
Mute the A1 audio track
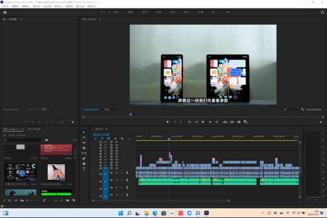(117, 173)
